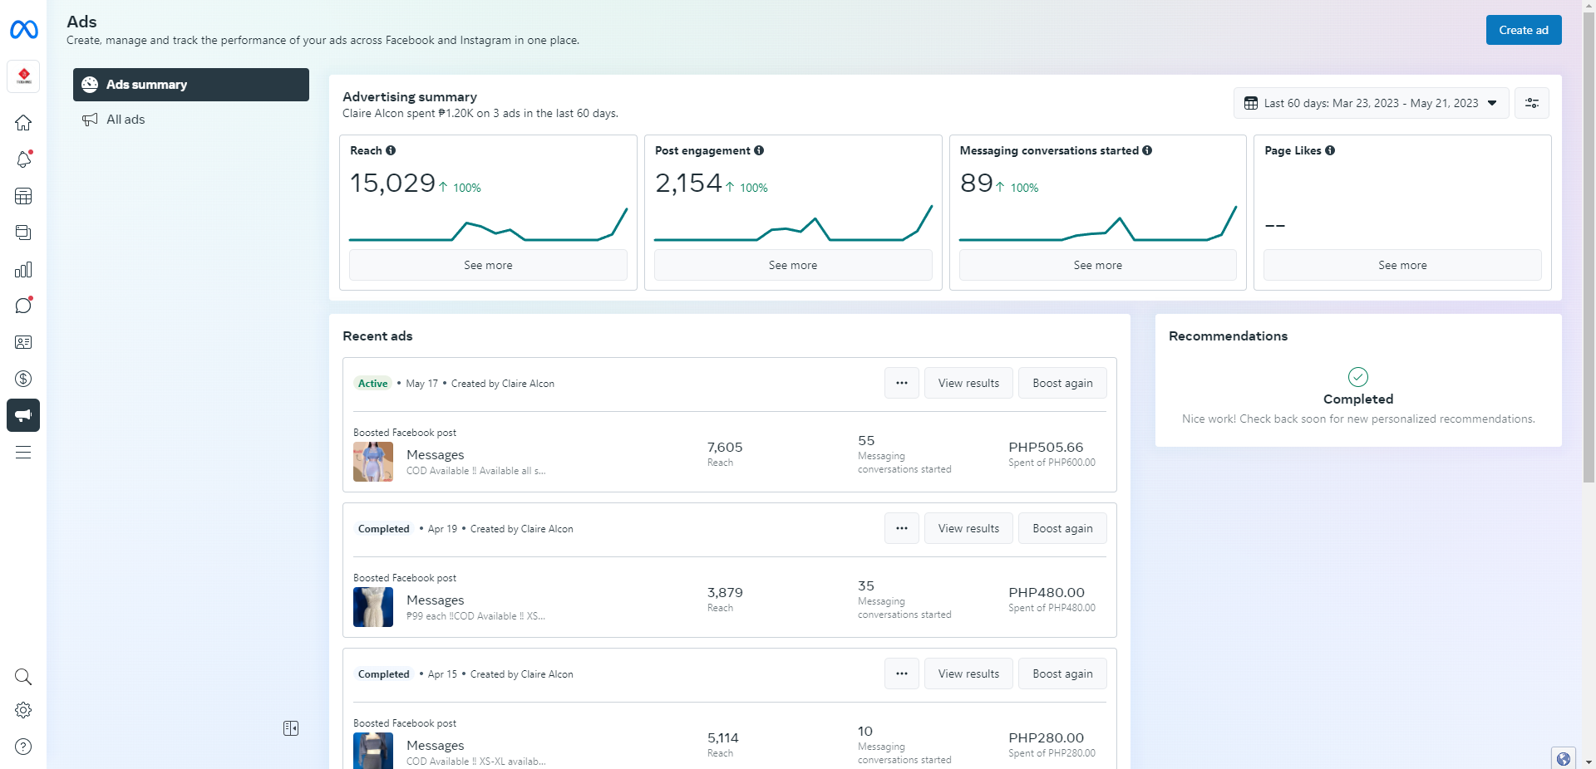Open the settings gear icon
This screenshot has height=769, width=1596.
coord(23,710)
